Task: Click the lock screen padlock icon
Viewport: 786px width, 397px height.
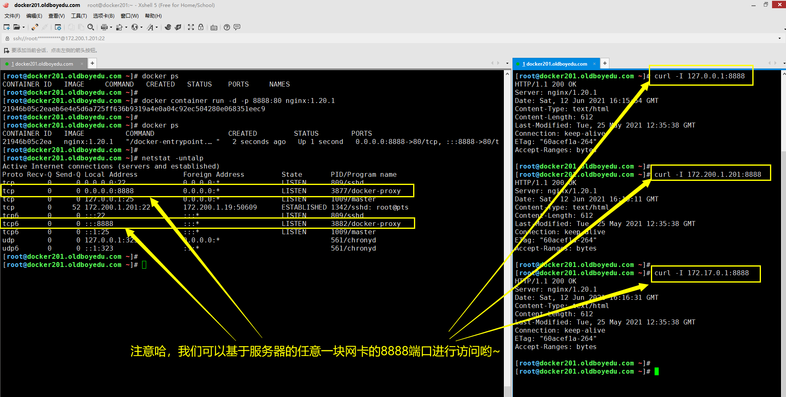Action: 201,27
